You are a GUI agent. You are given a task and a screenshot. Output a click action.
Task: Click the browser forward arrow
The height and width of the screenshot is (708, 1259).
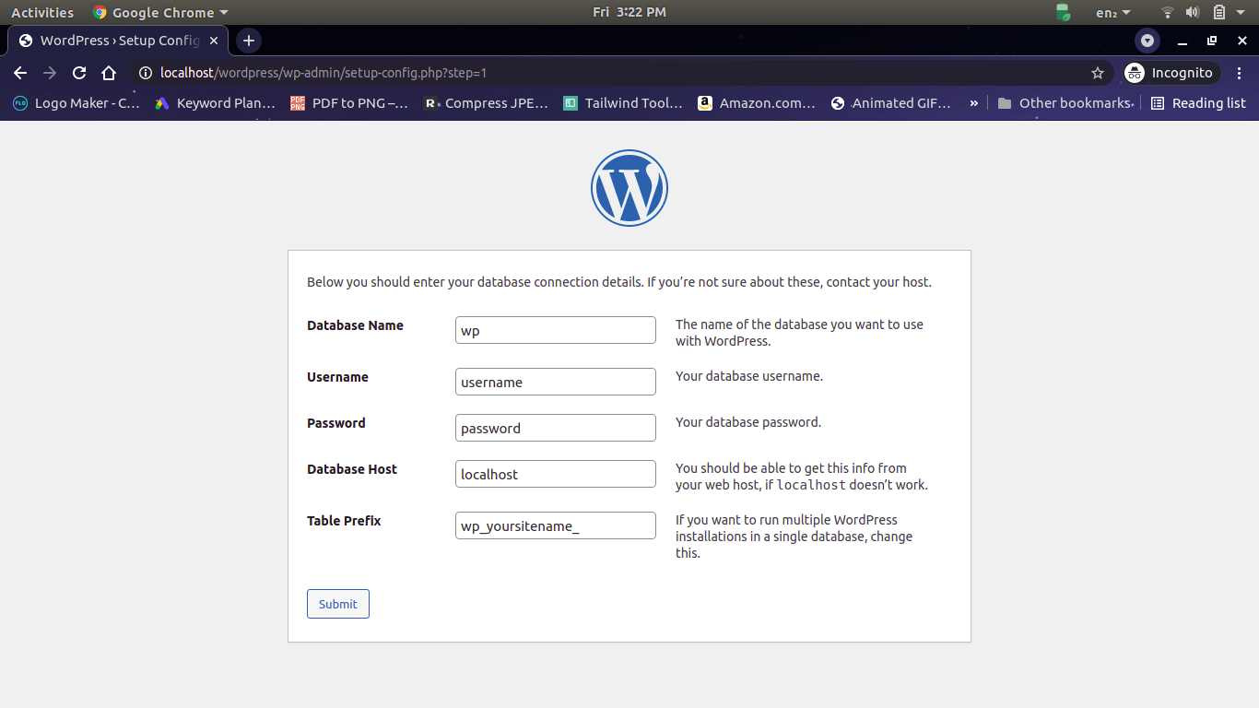pos(50,73)
